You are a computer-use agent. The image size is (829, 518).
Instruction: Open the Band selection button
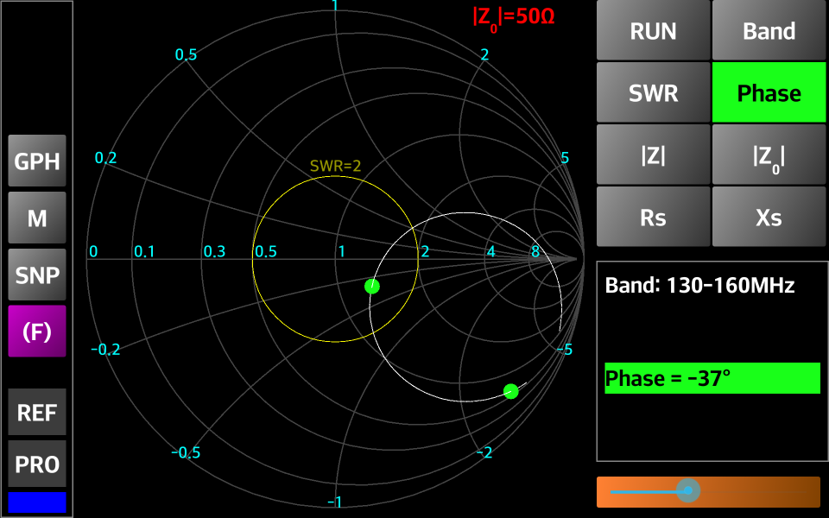coord(769,30)
